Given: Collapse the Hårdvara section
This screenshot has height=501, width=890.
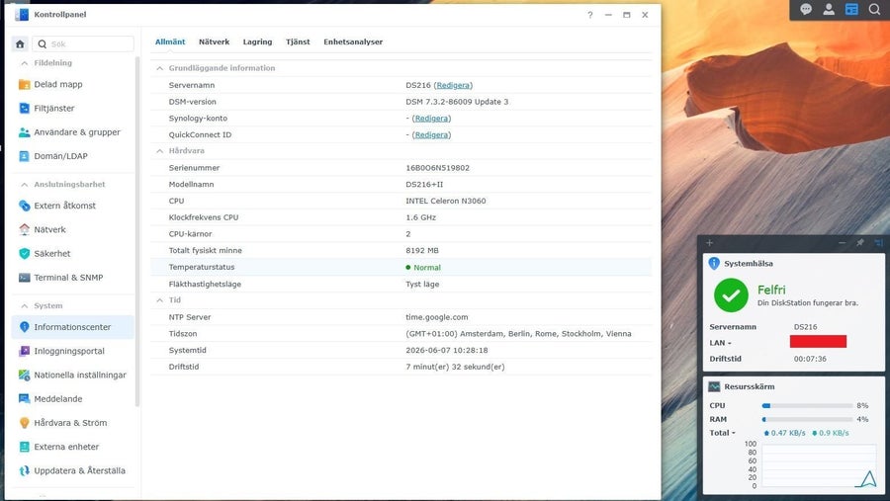Looking at the screenshot, I should point(159,151).
